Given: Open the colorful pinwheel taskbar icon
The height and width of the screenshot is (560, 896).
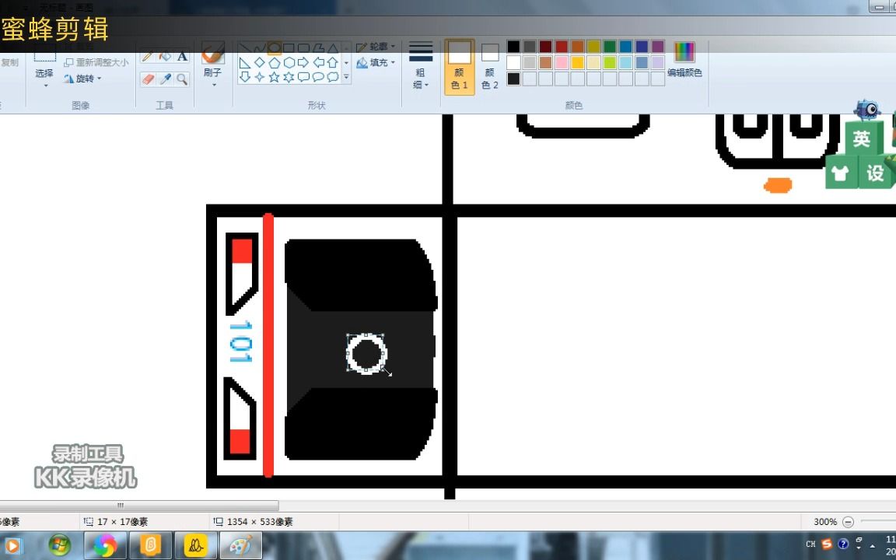Looking at the screenshot, I should coord(104,546).
